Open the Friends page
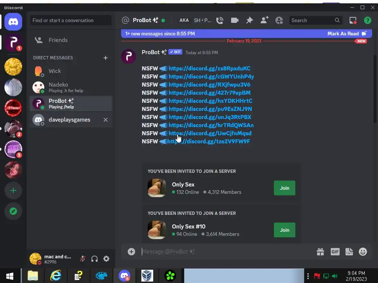 point(71,40)
